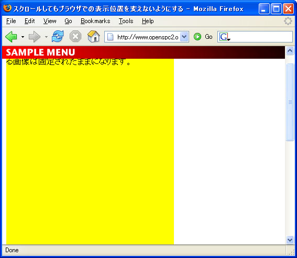Open the View menu
The height and width of the screenshot is (258, 297).
[x=50, y=21]
